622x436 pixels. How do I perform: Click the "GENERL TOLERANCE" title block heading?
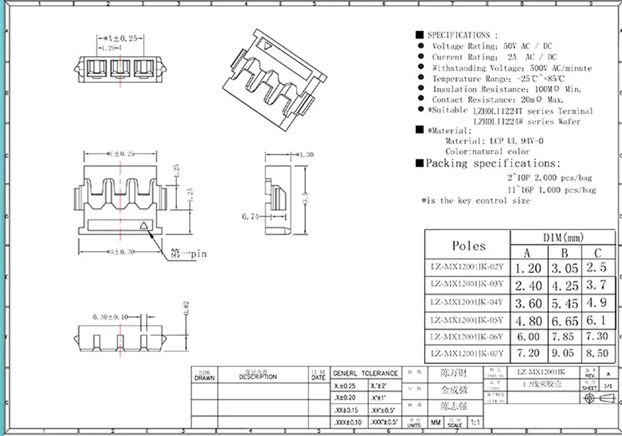(x=365, y=373)
